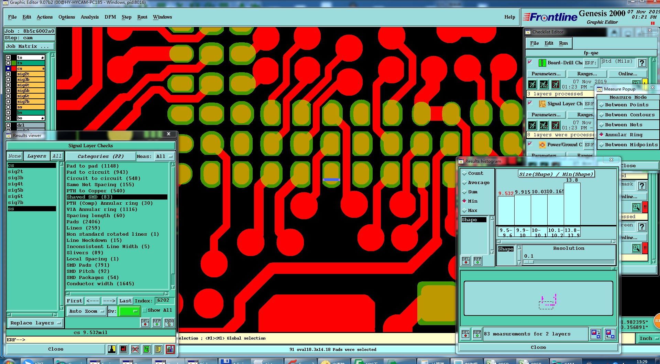
Task: Click the orange sig2t layer color bar
Action: pyautogui.click(x=31, y=74)
